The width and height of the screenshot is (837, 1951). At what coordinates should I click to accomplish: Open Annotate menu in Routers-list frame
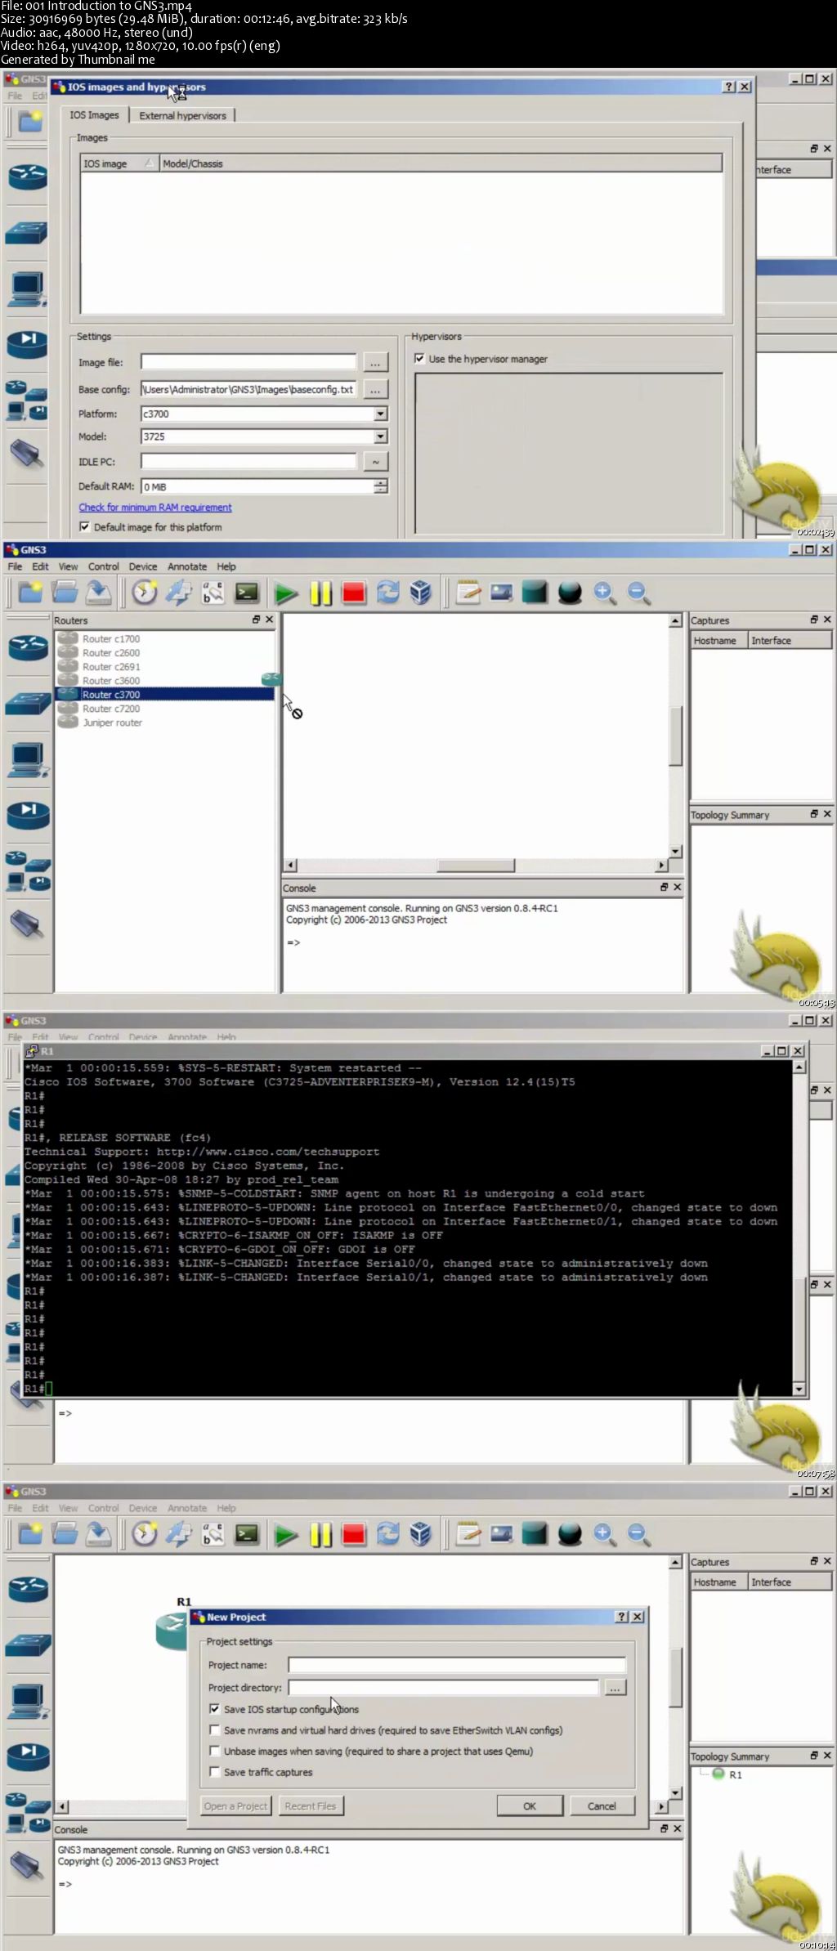pos(187,566)
